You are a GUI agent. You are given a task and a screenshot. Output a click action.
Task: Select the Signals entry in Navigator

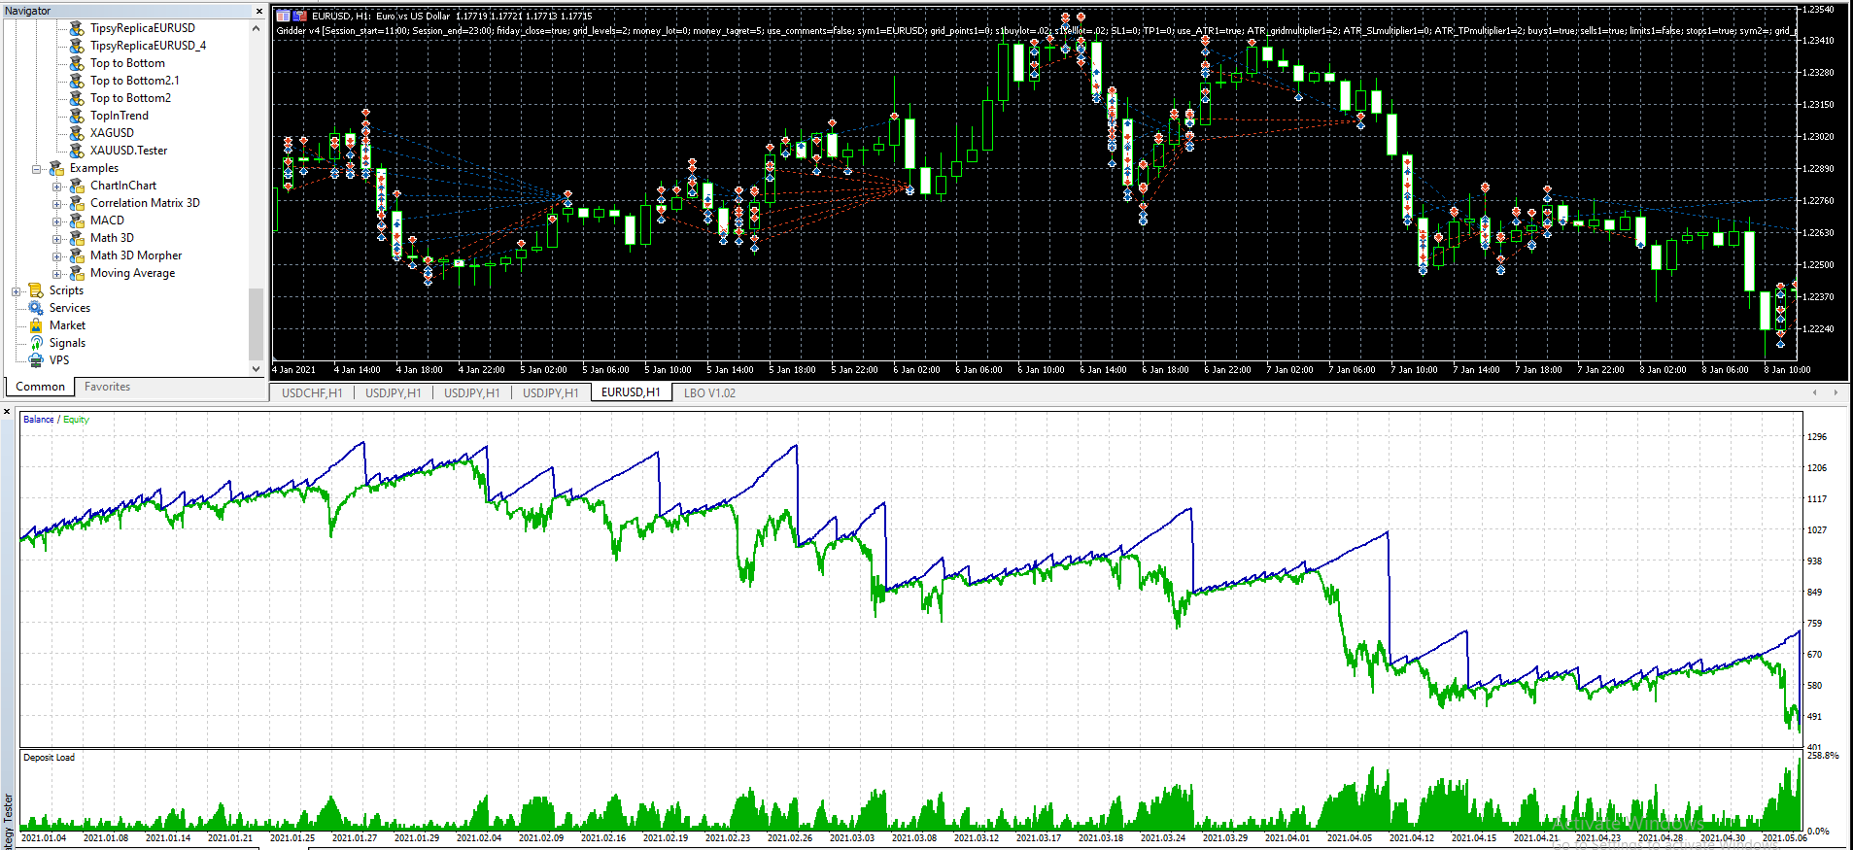coord(67,343)
